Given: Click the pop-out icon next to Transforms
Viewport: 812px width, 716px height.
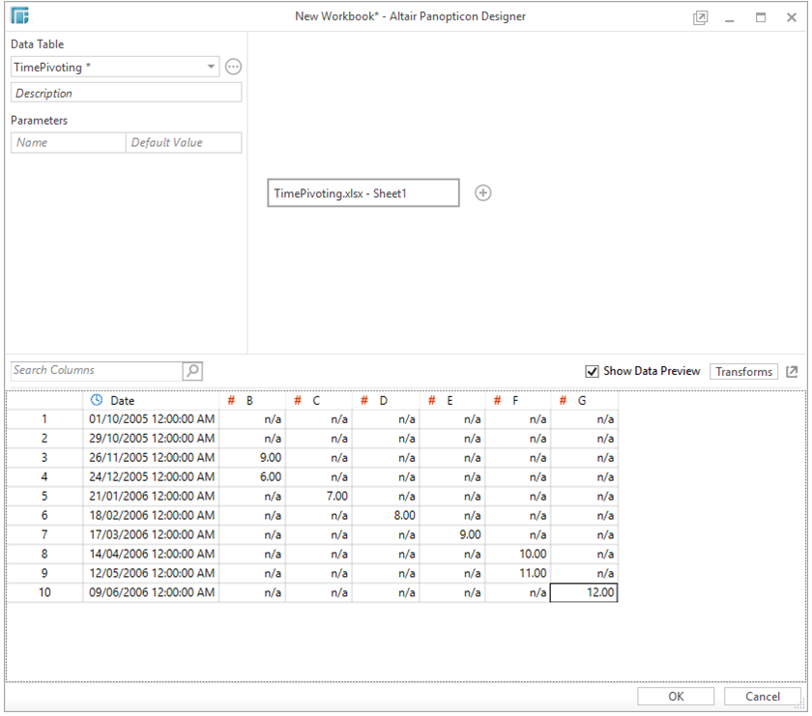Looking at the screenshot, I should coord(793,372).
